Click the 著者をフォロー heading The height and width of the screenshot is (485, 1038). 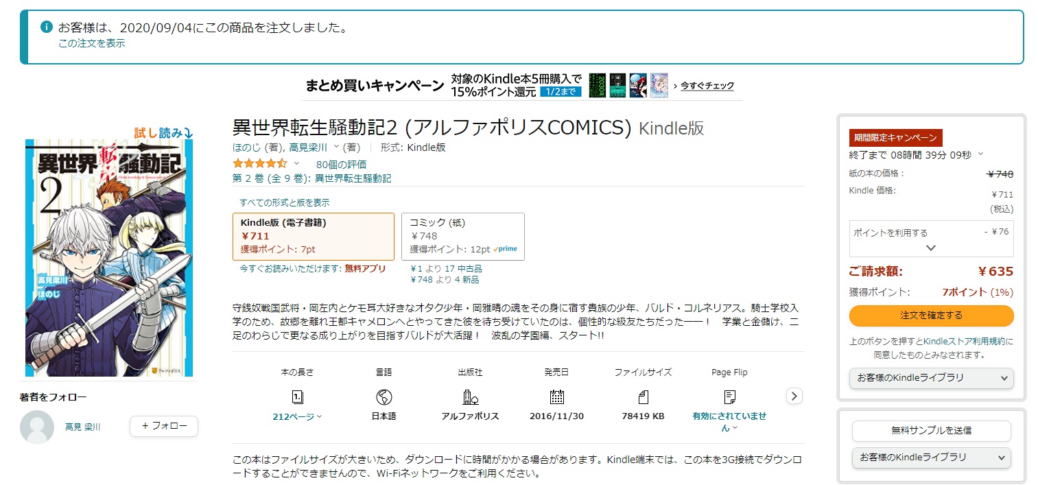[x=54, y=397]
